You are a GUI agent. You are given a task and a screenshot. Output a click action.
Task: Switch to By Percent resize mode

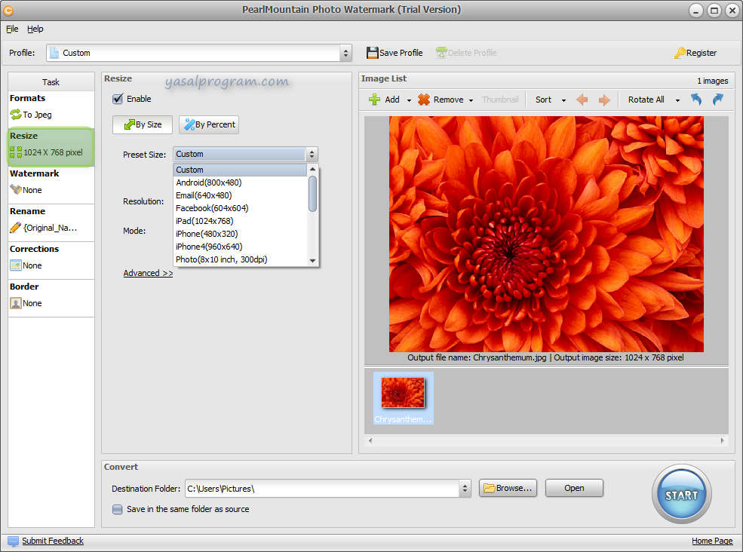pos(209,124)
